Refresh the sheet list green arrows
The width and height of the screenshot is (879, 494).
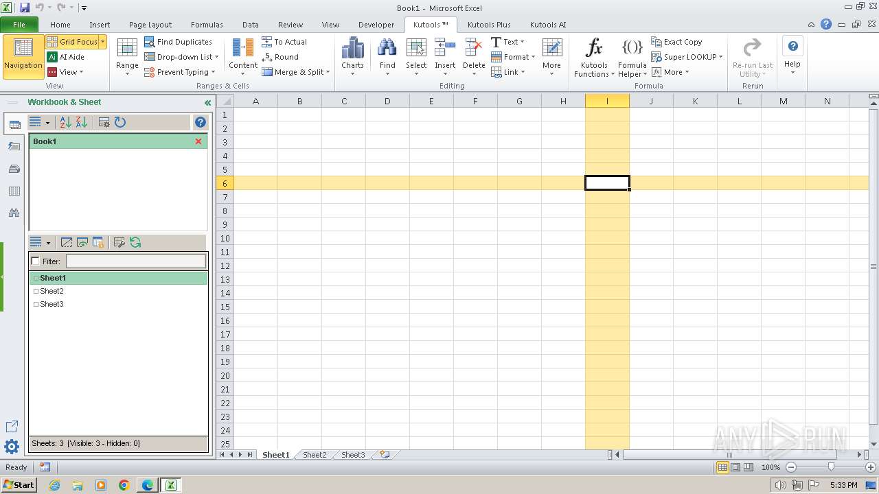pos(135,242)
